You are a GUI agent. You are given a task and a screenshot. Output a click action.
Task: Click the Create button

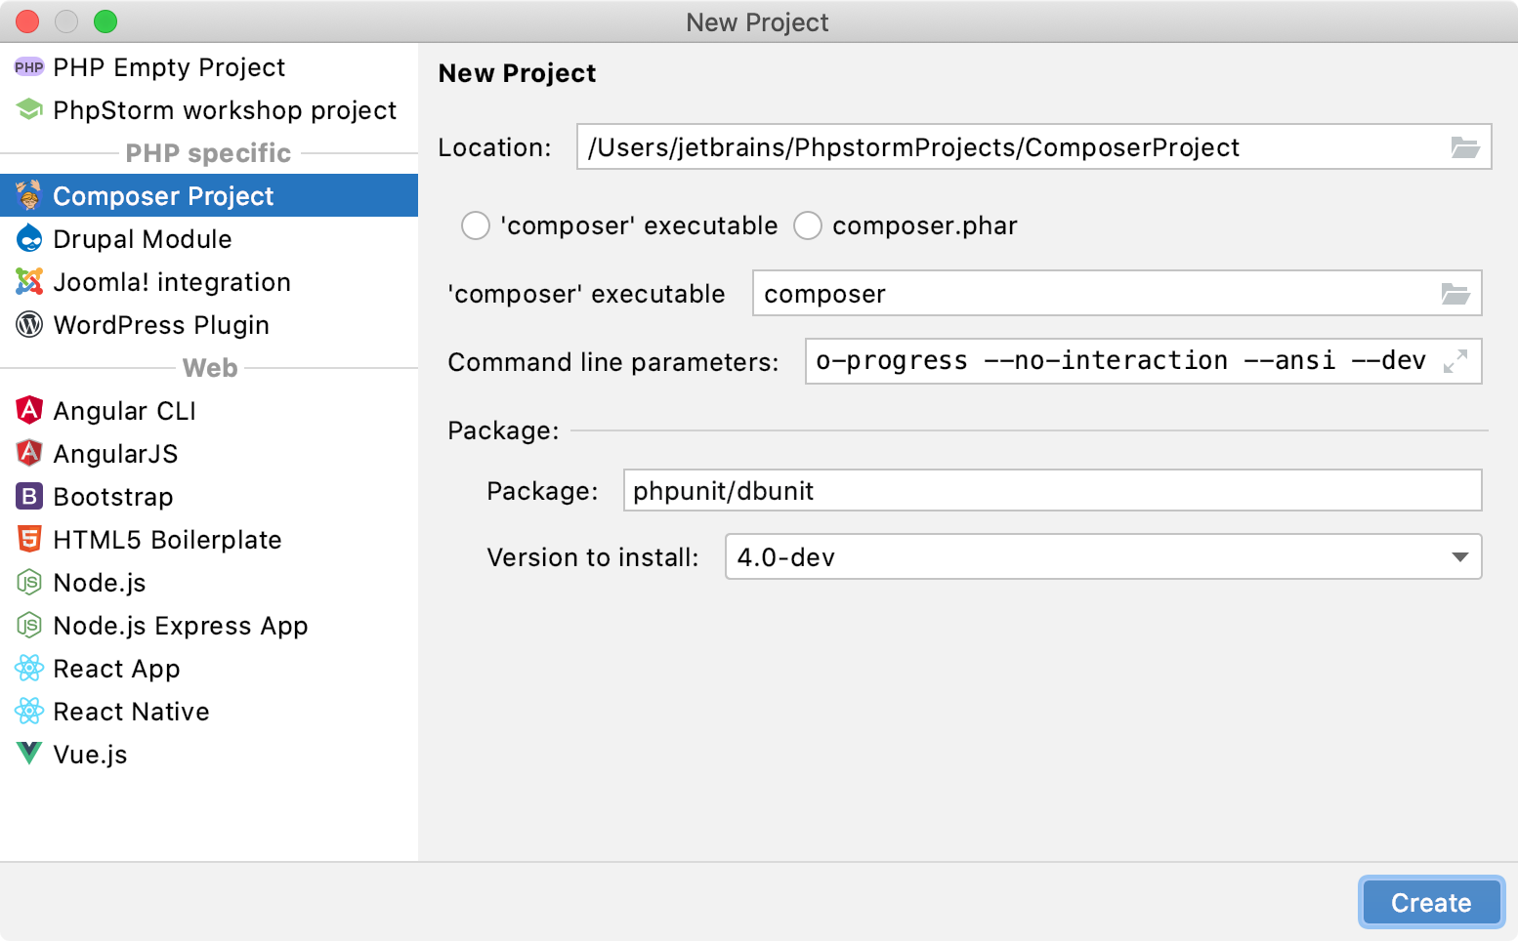(x=1431, y=902)
